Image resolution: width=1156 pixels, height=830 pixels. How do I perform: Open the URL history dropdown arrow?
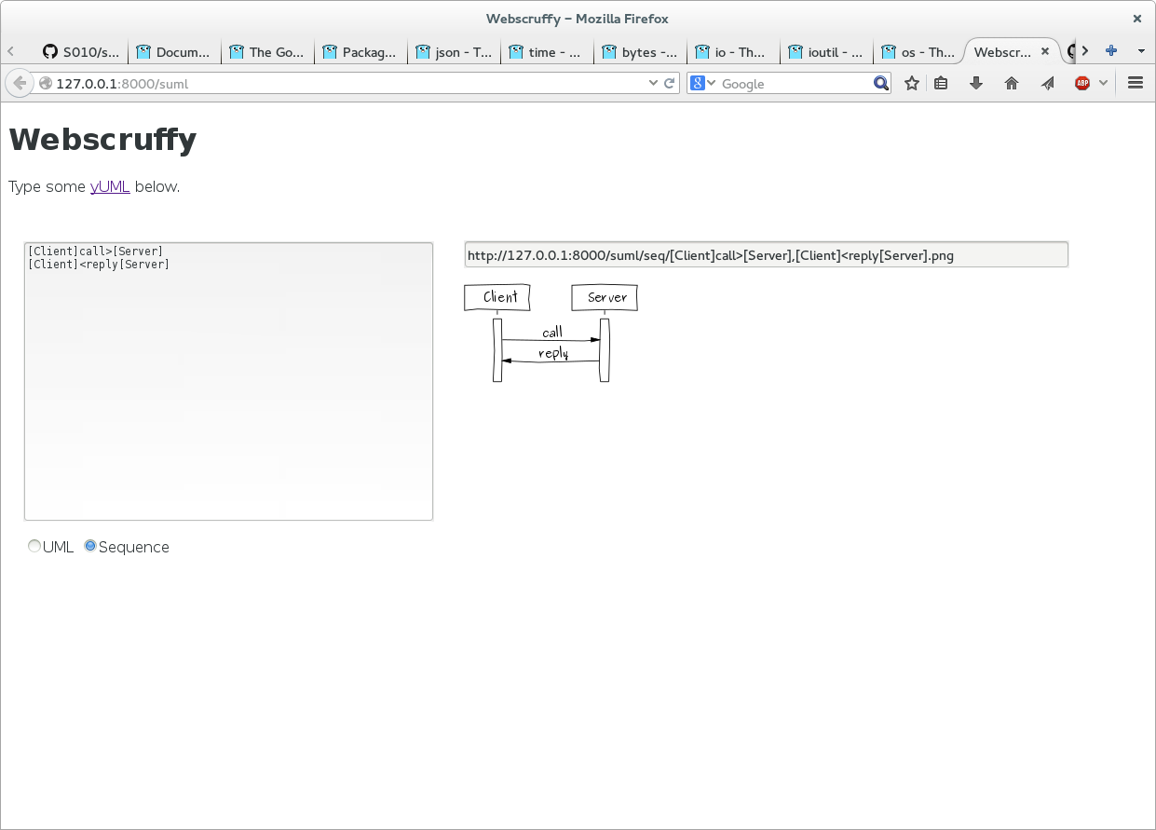653,83
